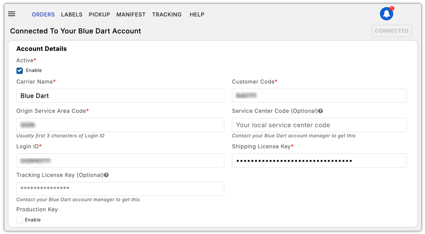
Task: Open the TRACKING tab
Action: click(167, 14)
